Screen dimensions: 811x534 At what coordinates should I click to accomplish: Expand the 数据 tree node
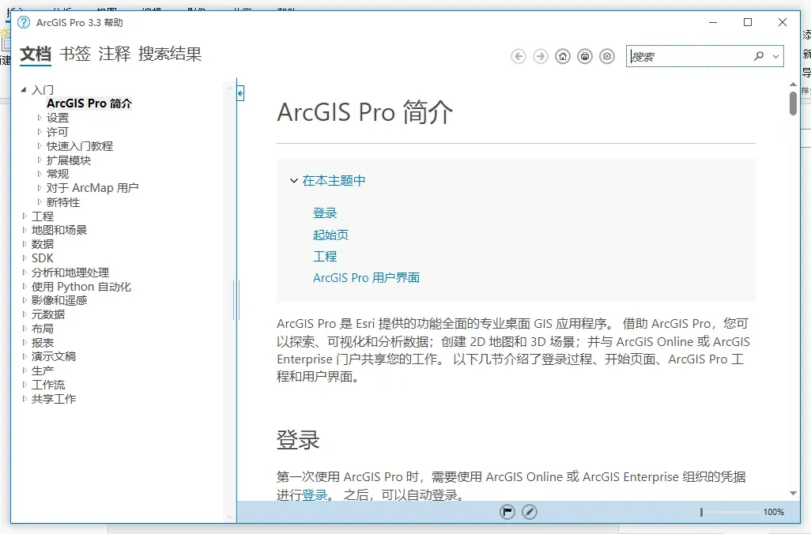pyautogui.click(x=25, y=243)
